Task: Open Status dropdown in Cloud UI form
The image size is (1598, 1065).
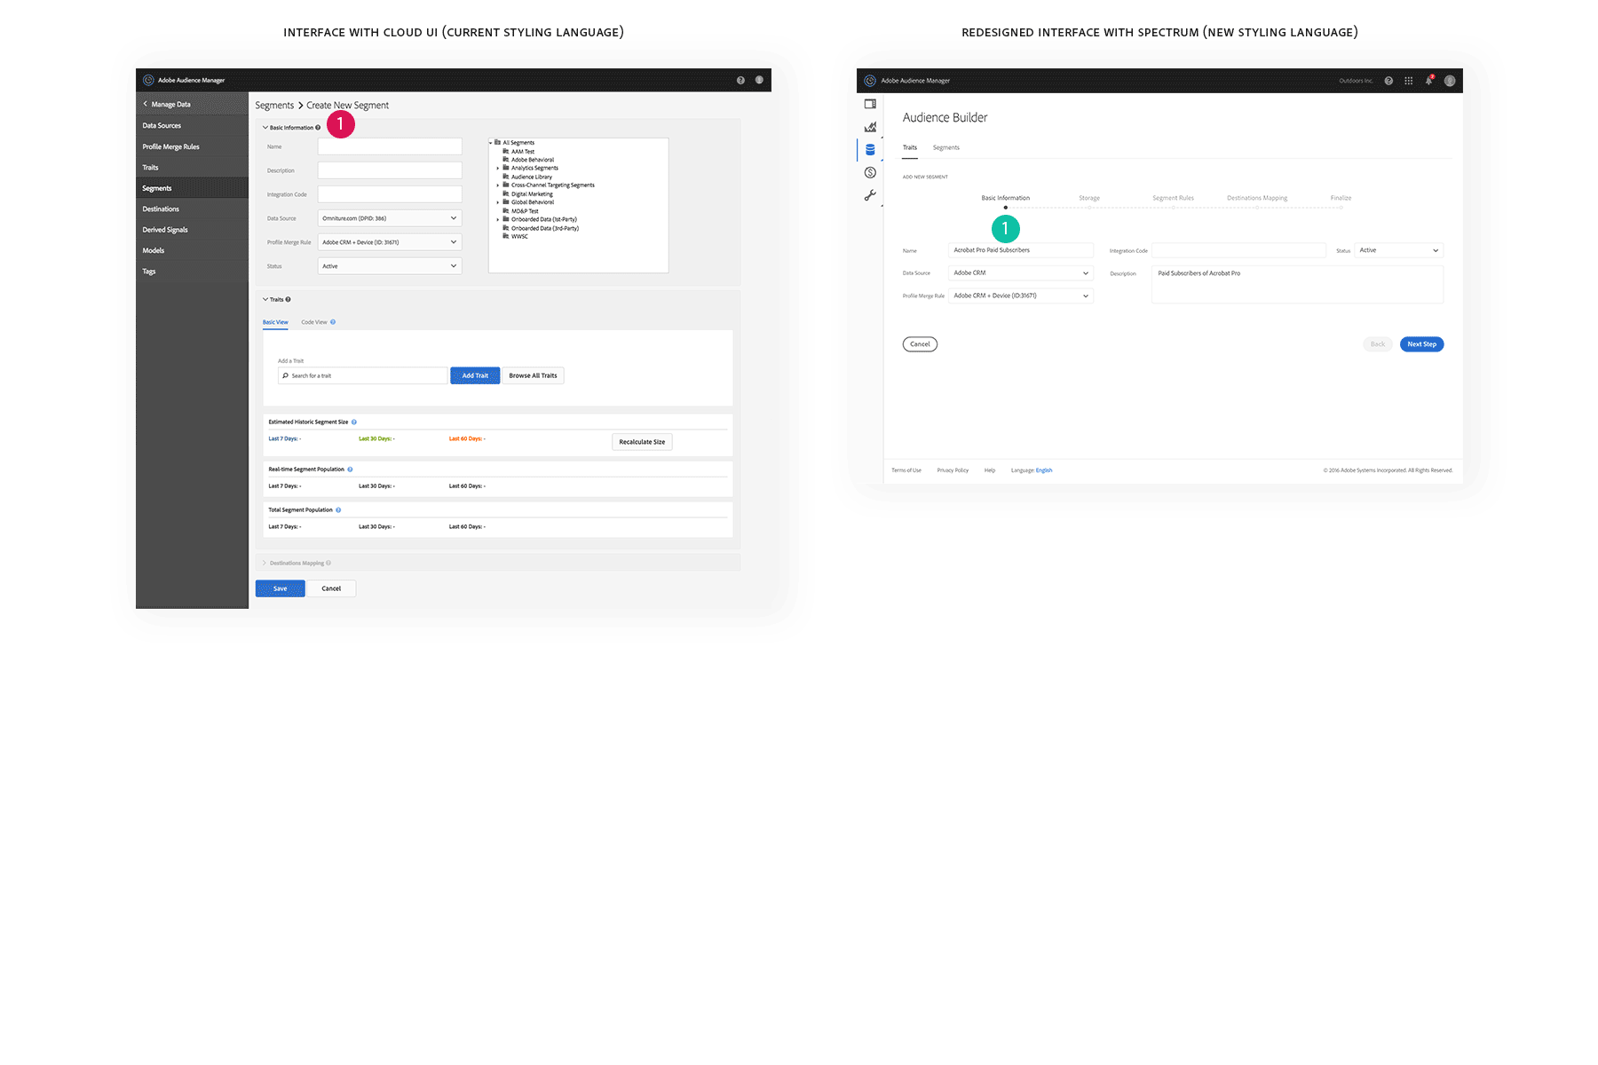Action: pyautogui.click(x=390, y=266)
